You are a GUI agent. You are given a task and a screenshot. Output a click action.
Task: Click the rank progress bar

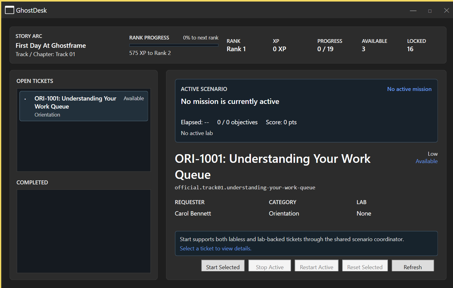pyautogui.click(x=174, y=45)
